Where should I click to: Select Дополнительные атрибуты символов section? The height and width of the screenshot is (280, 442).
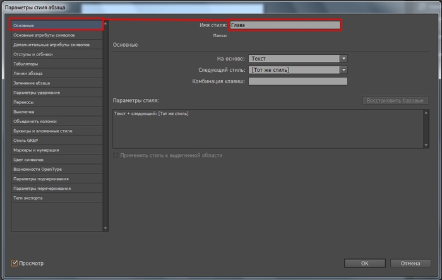click(56, 45)
